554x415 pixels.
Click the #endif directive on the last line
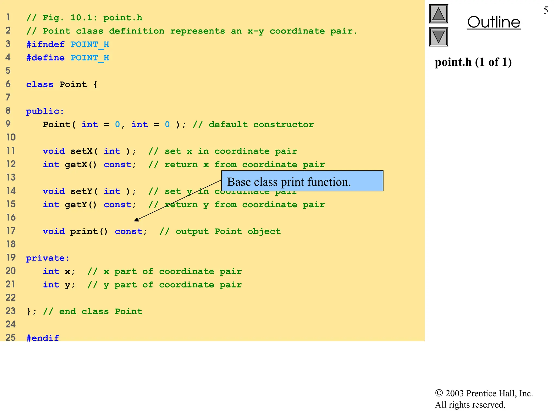coord(43,338)
